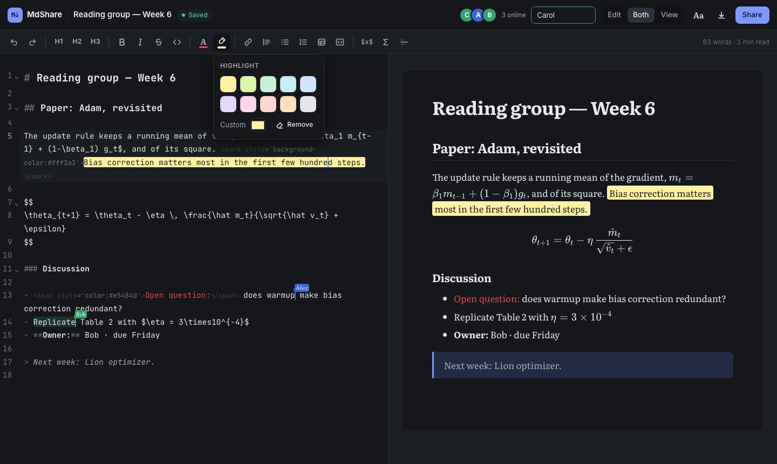
Task: Undo the last edit
Action: [x=14, y=42]
